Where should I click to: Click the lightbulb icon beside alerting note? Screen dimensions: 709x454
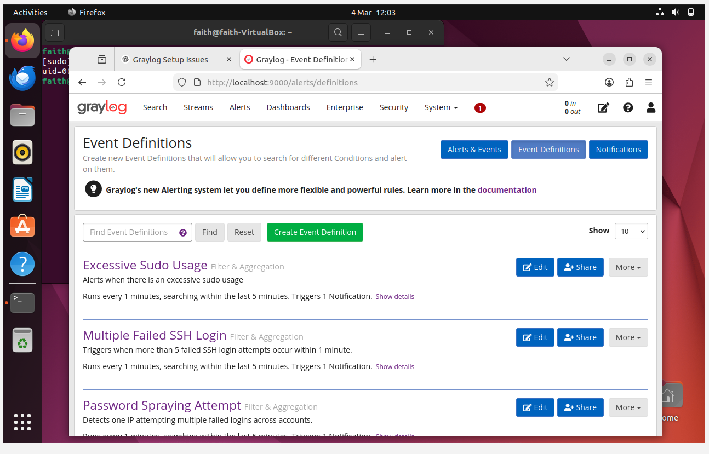[94, 189]
